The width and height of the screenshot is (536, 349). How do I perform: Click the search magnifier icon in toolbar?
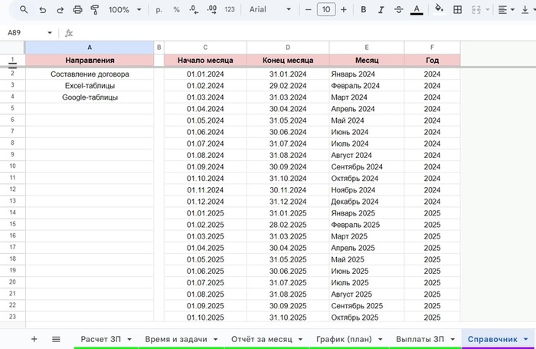24,10
